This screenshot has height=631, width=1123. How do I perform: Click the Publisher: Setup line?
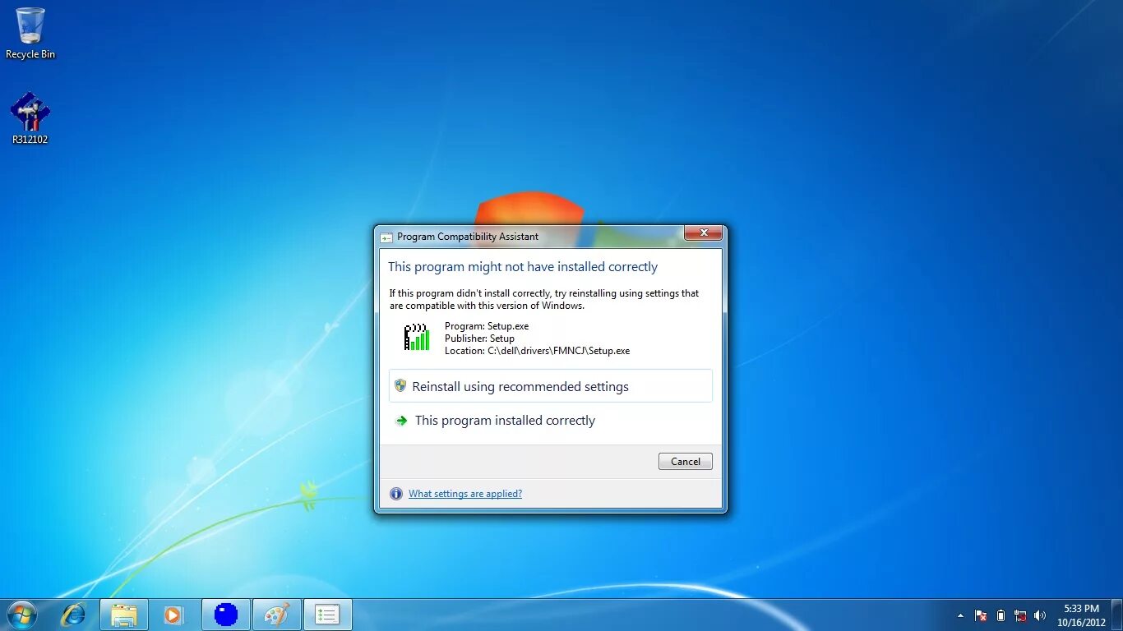479,339
